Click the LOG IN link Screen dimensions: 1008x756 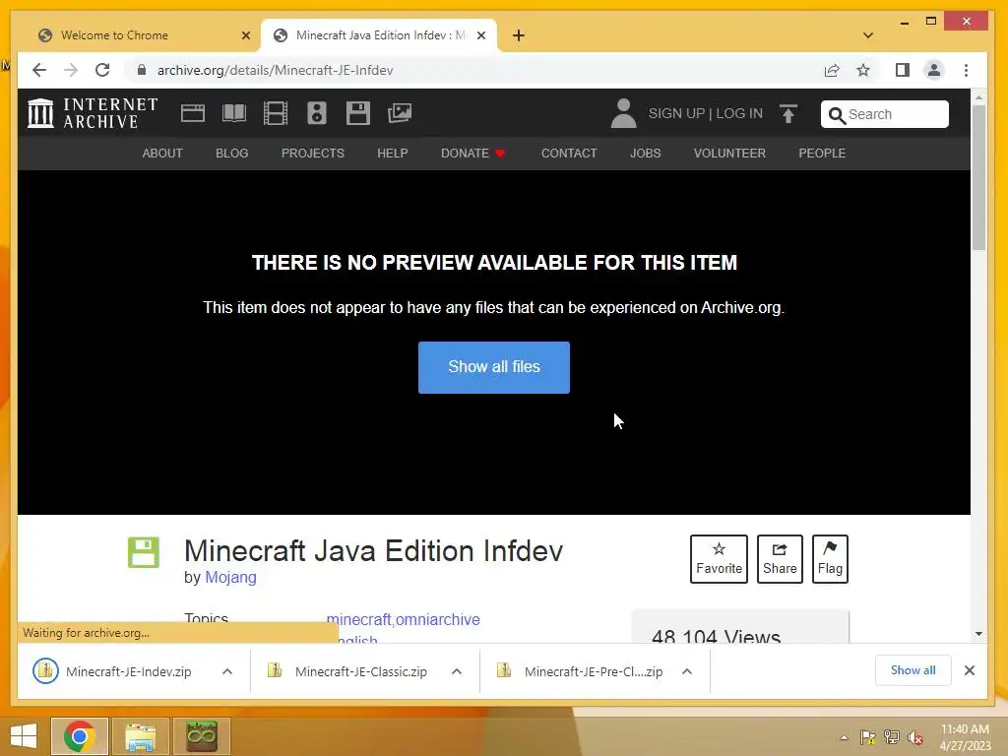[739, 114]
